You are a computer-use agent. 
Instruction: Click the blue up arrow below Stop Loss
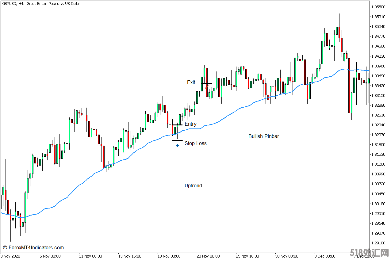coord(177,145)
